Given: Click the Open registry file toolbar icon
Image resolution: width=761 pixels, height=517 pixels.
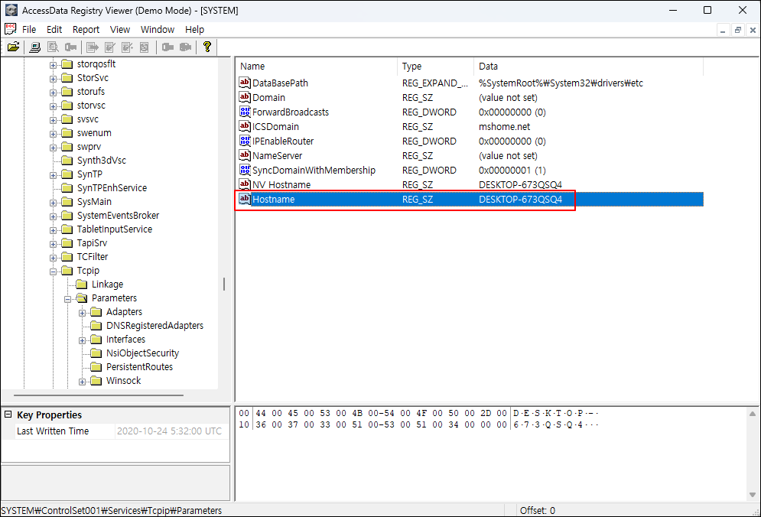Looking at the screenshot, I should [x=14, y=47].
